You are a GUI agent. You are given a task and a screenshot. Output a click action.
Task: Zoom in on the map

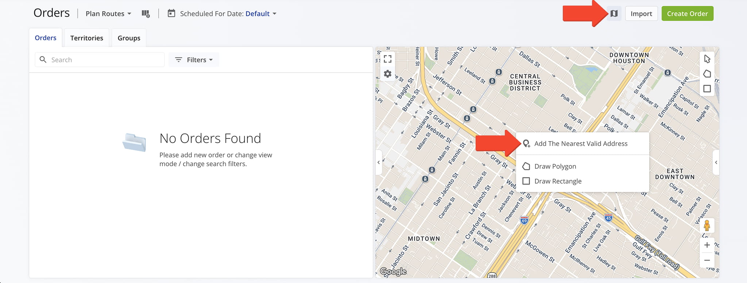[707, 245]
